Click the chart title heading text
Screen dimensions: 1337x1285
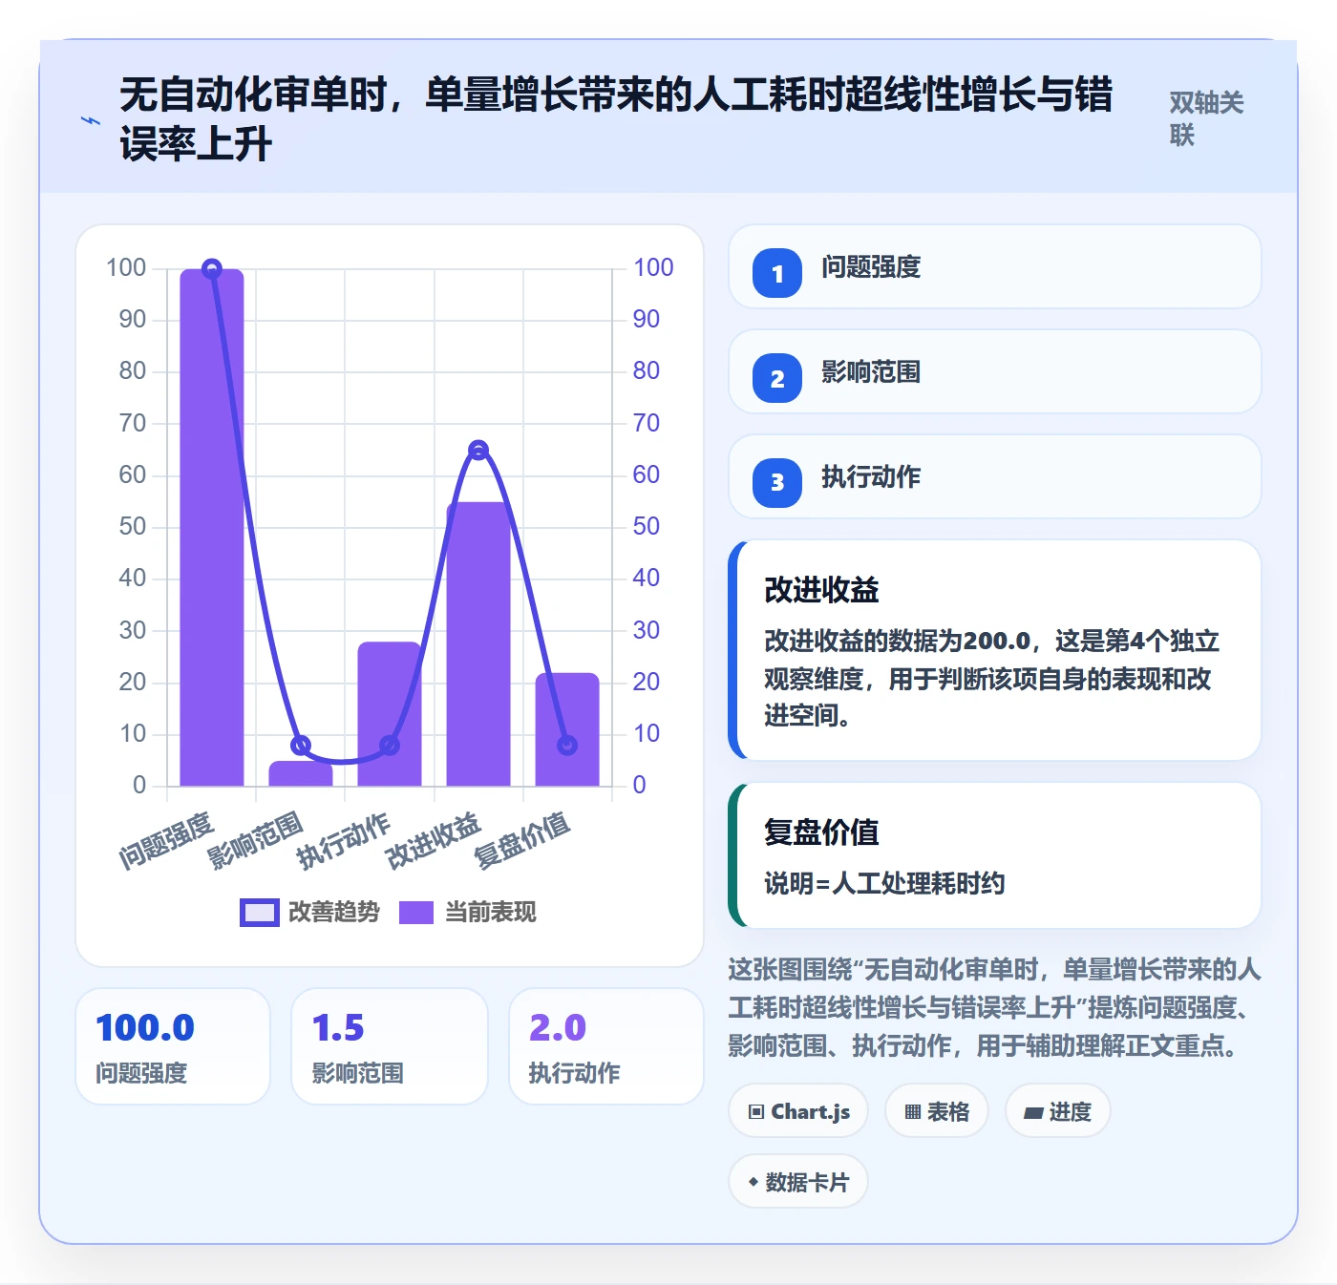pos(616,119)
